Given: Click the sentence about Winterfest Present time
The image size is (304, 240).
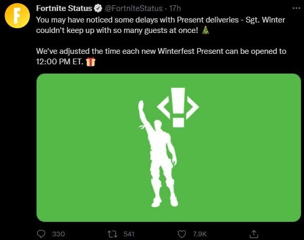Looking at the screenshot, I should 161,56.
